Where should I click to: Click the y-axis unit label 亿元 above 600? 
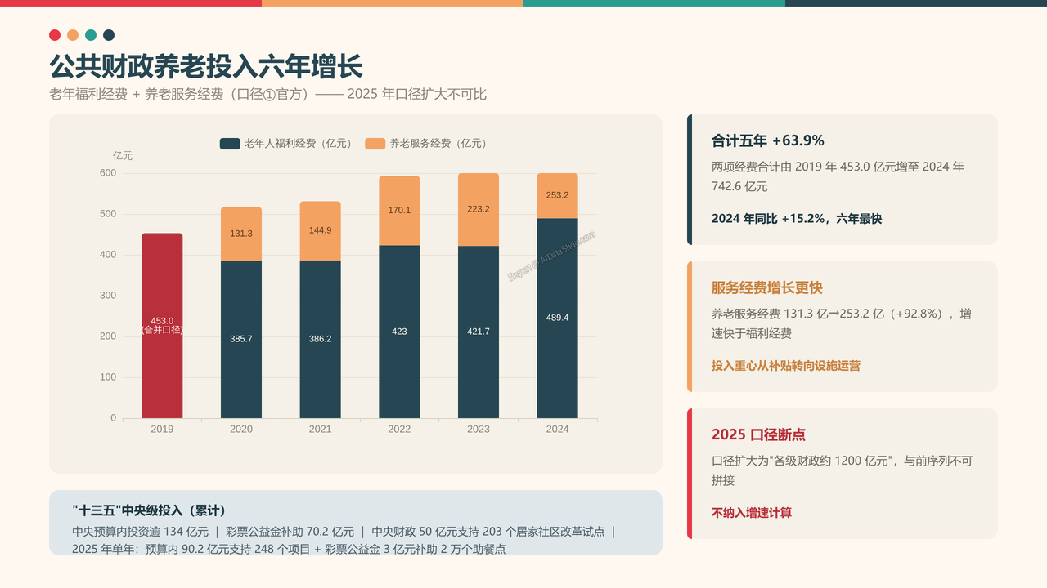[x=123, y=156]
